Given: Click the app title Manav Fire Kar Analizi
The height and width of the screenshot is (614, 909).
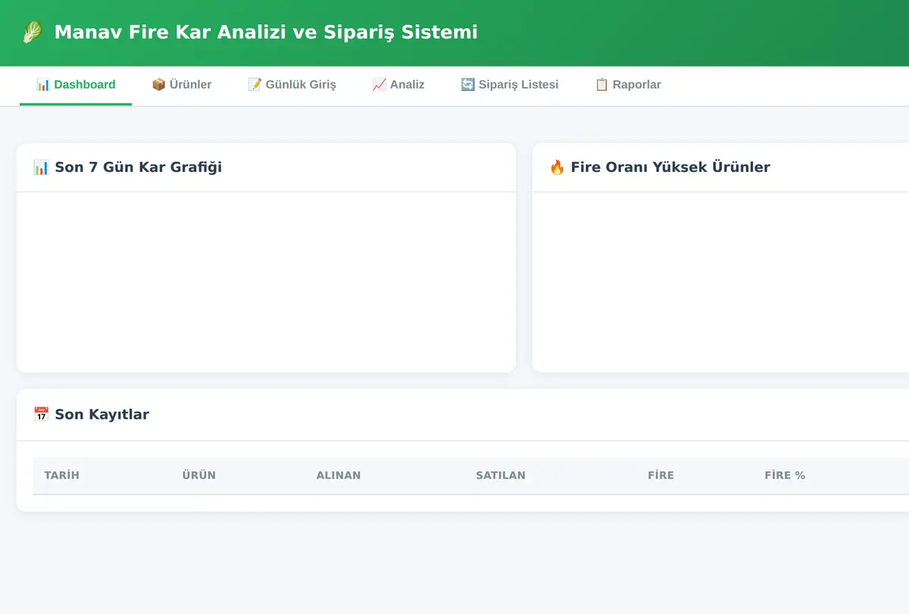Looking at the screenshot, I should 266,33.
